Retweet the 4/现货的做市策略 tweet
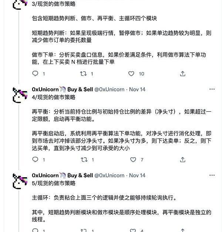Screen dimensions: 222x232 (x=84, y=159)
